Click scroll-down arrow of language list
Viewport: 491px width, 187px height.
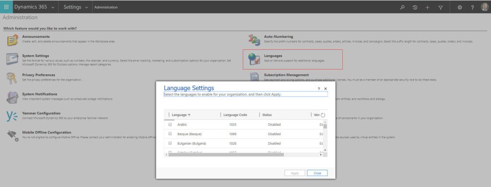click(325, 151)
